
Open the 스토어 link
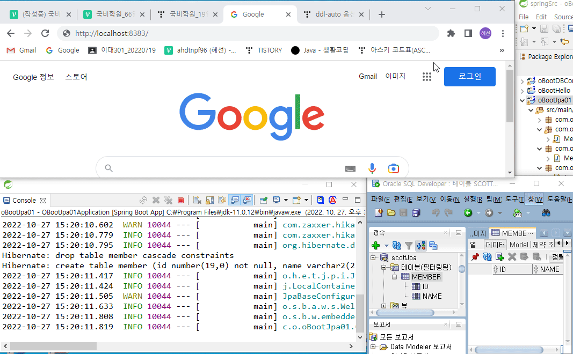(76, 77)
